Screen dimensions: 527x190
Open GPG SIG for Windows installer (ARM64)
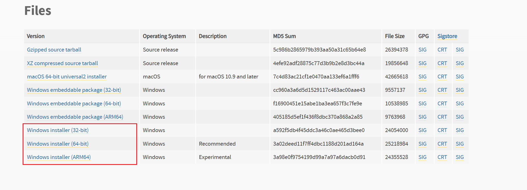pos(422,157)
